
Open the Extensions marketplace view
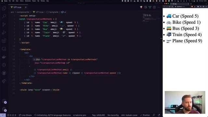point(4,41)
